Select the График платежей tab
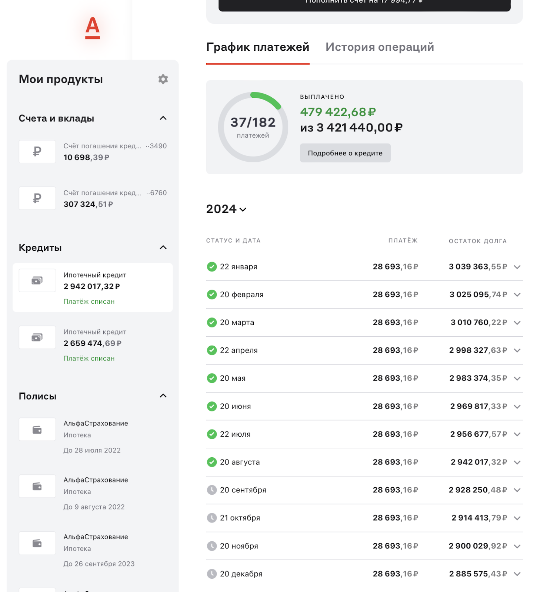Image resolution: width=547 pixels, height=592 pixels. (x=258, y=47)
